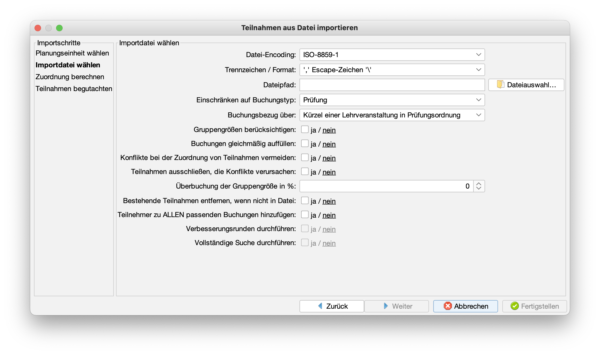This screenshot has width=600, height=355.
Task: Check Teilnehmer zu ALLEN passenden Buchungen
Action: click(x=305, y=215)
